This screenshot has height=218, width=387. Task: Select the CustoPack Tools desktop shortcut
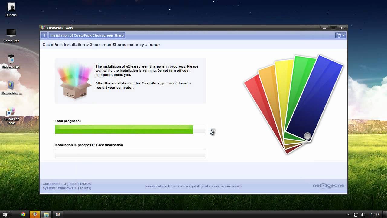(11, 116)
